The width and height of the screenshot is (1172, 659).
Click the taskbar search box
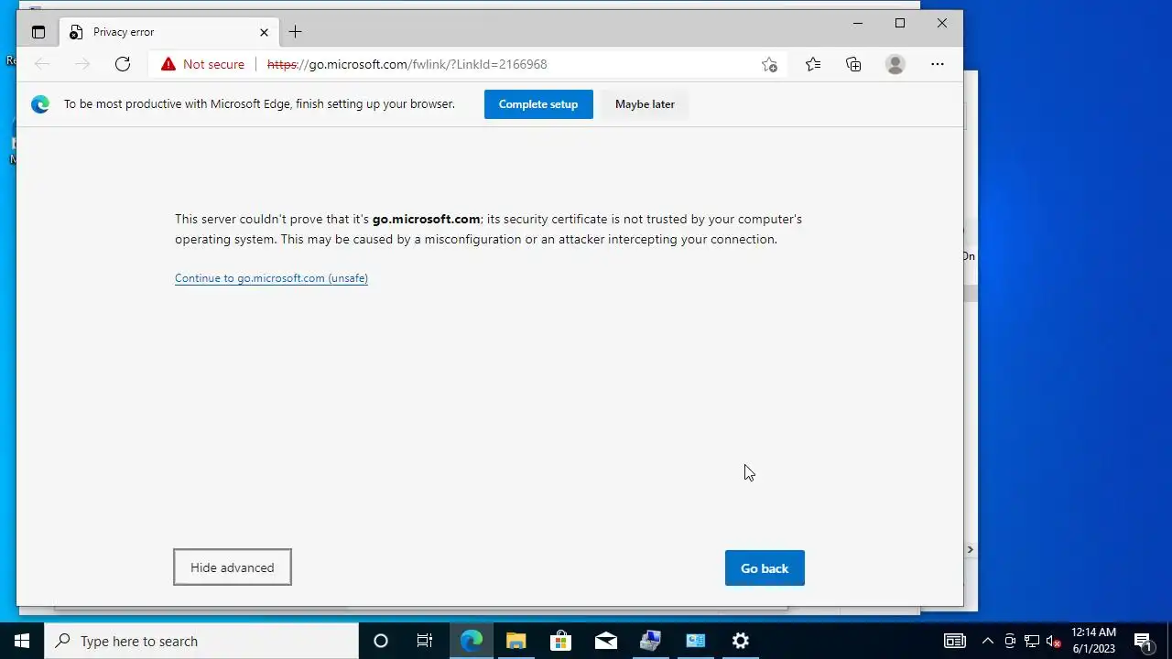(x=201, y=641)
